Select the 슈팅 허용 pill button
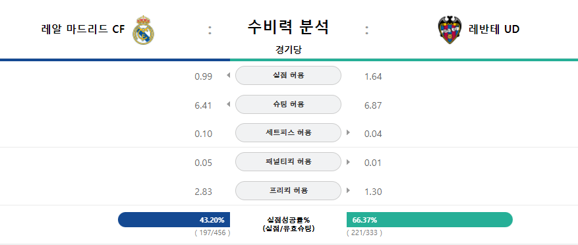This screenshot has height=245, width=578. coord(288,104)
